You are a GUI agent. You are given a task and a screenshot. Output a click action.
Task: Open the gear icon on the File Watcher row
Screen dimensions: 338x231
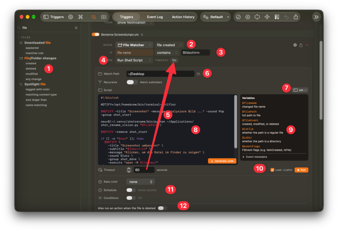pos(295,45)
